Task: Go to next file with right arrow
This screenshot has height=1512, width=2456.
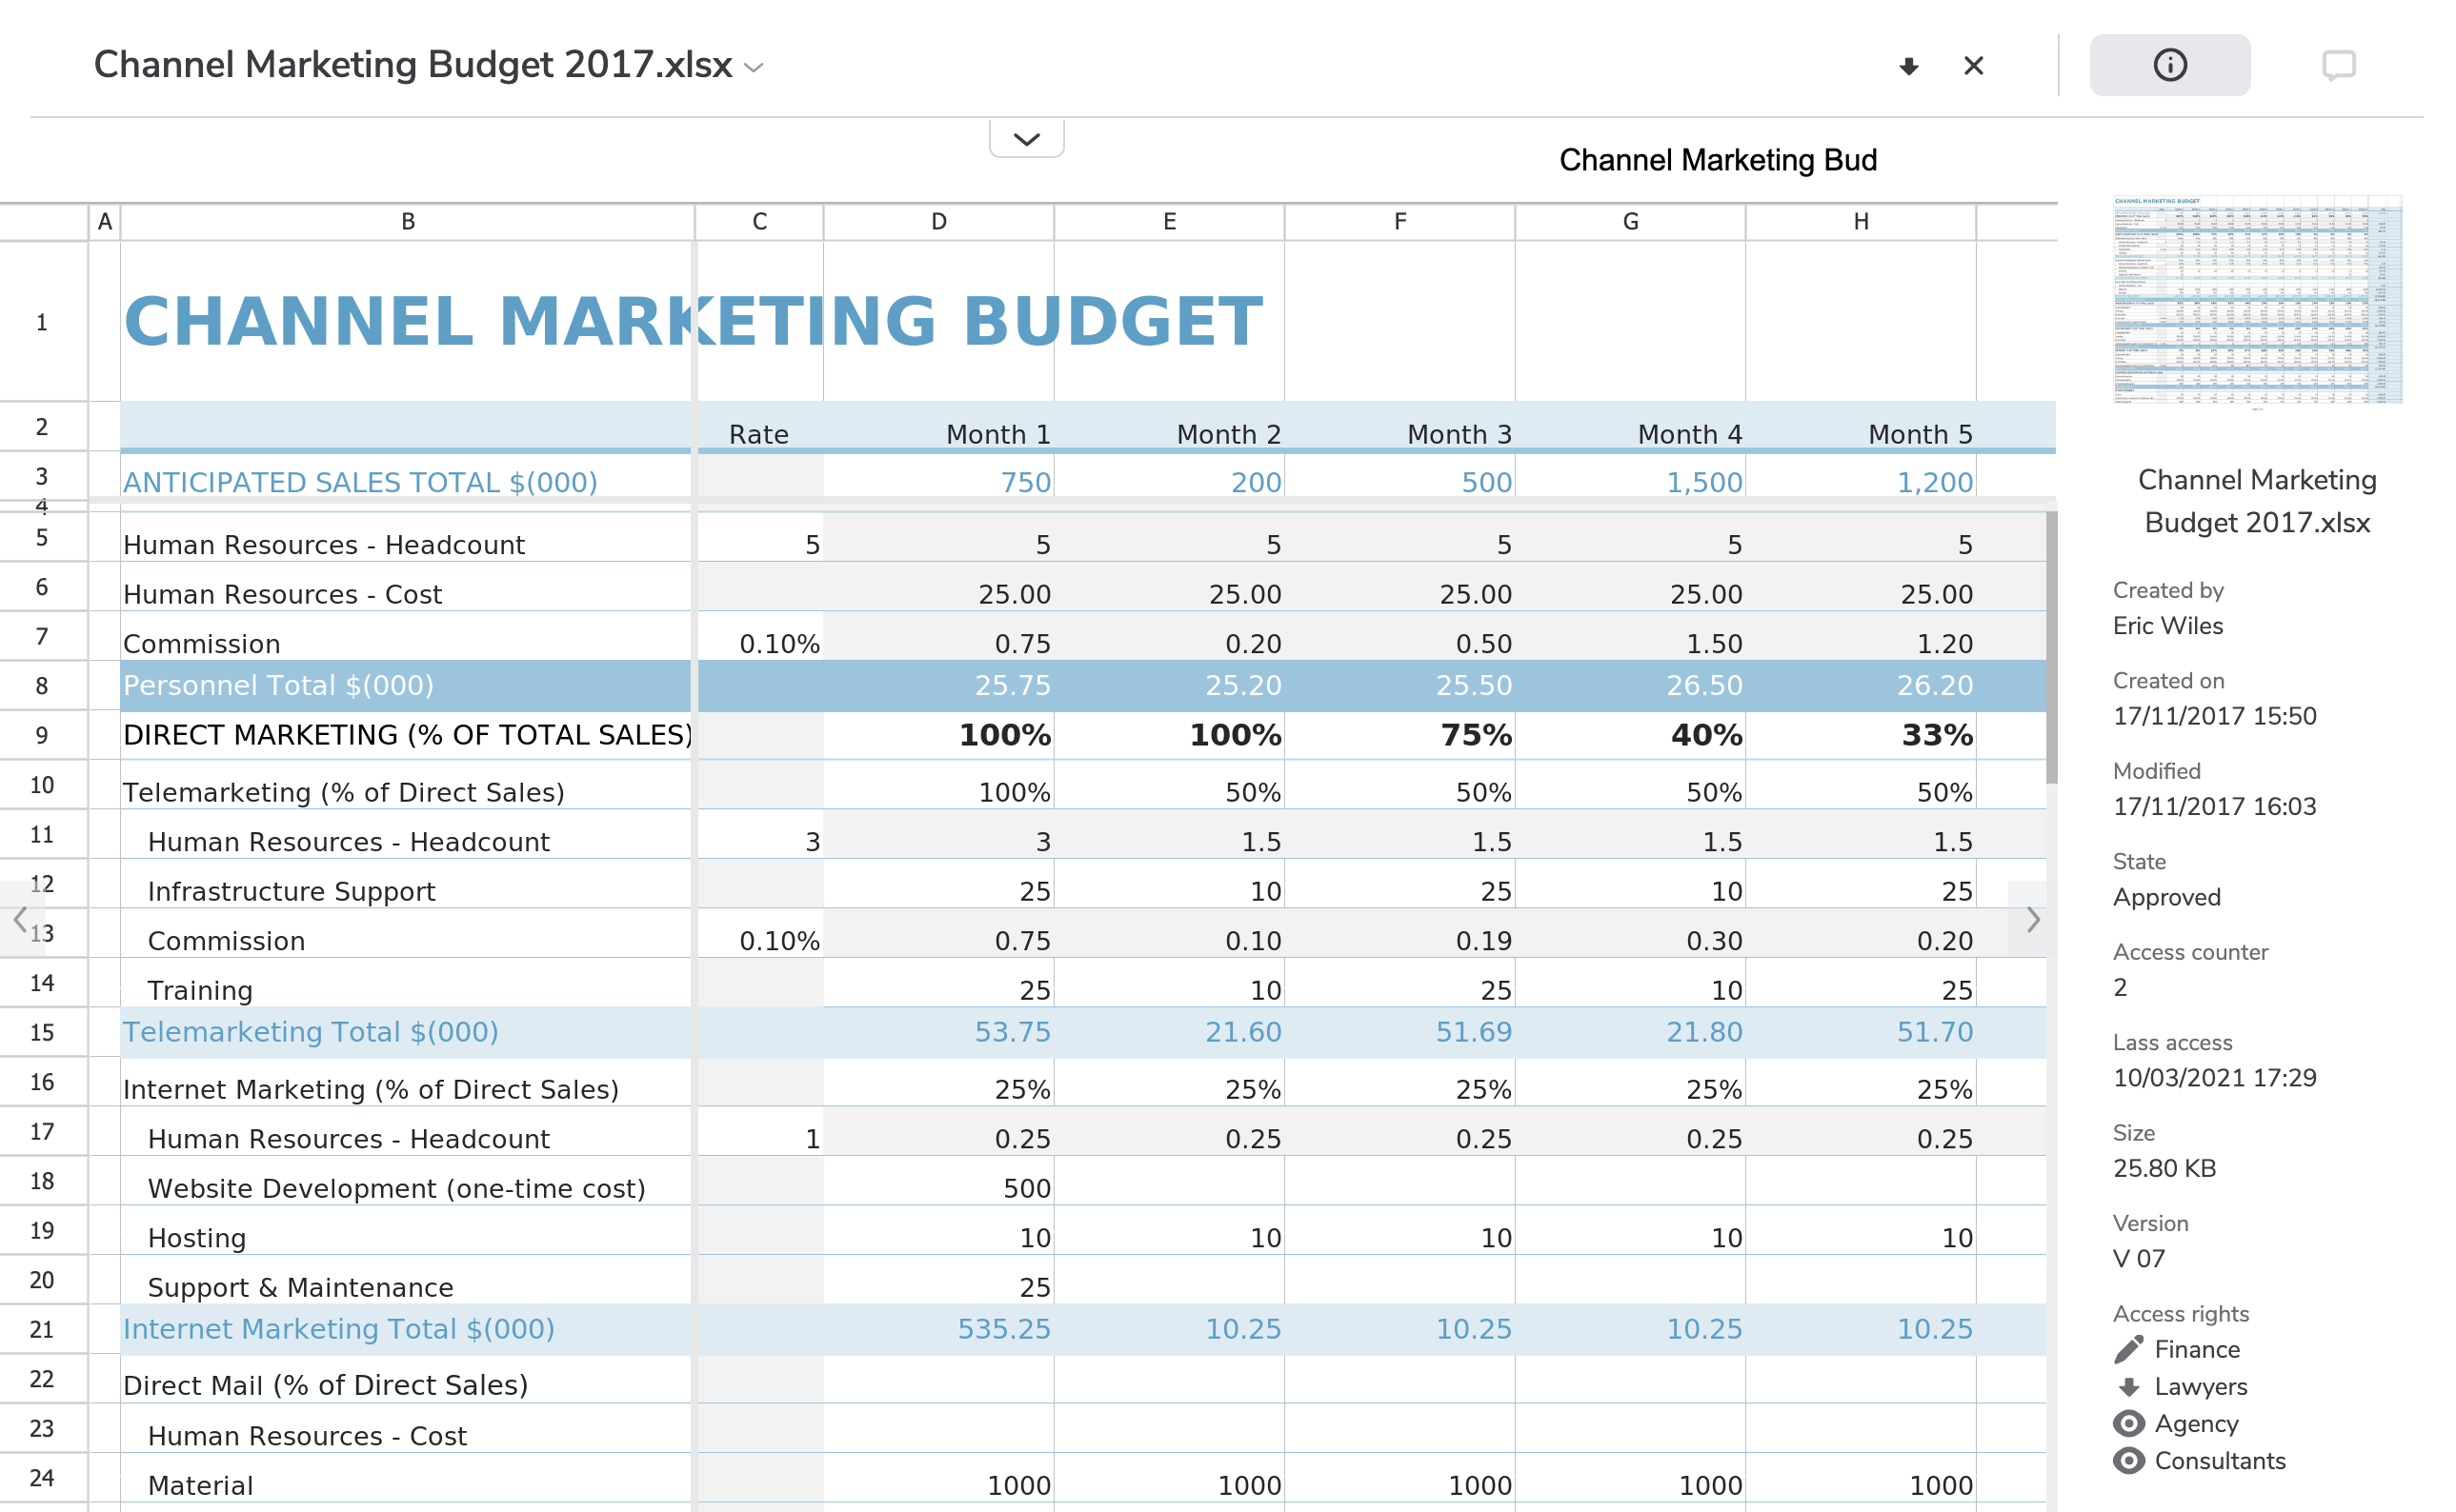Action: click(x=2032, y=919)
